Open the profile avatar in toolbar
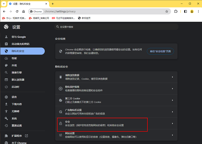 click(192, 11)
